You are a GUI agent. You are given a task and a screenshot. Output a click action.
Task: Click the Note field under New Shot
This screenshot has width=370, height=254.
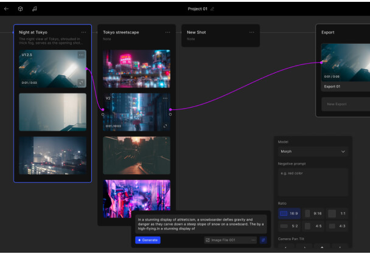coord(191,39)
